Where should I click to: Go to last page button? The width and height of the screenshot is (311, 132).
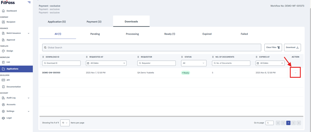pos(299,123)
